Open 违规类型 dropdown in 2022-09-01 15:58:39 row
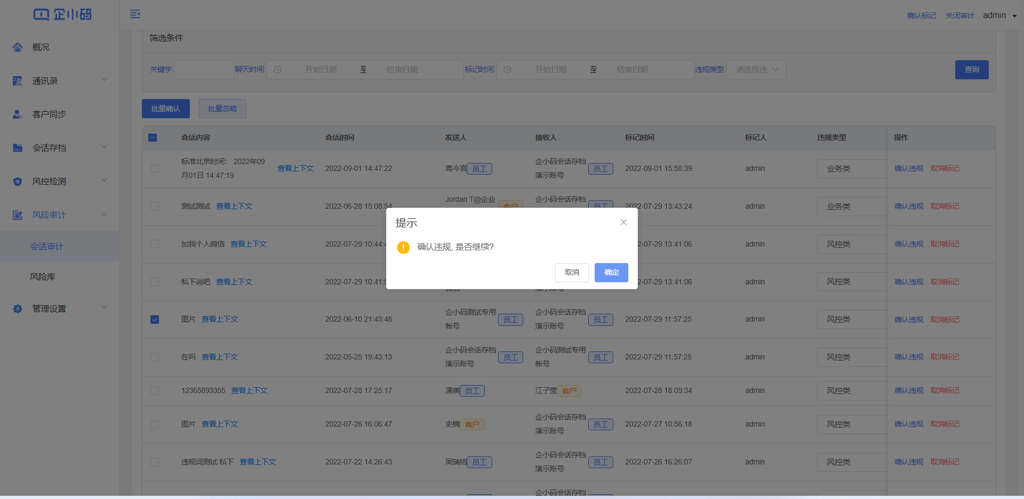 click(x=852, y=169)
